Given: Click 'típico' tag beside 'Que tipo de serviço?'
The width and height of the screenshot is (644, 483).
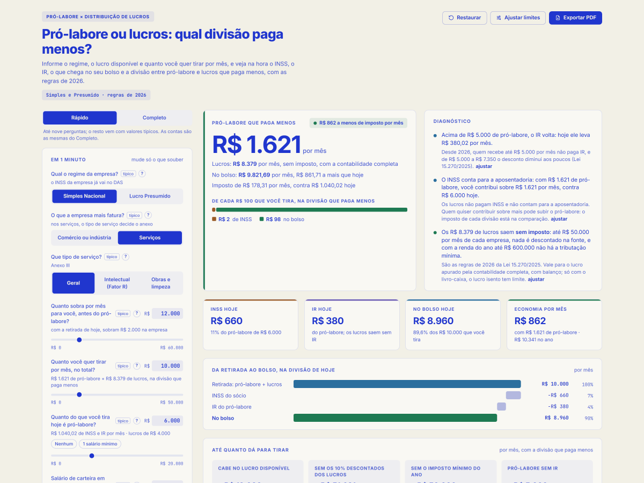Looking at the screenshot, I should pos(112,257).
